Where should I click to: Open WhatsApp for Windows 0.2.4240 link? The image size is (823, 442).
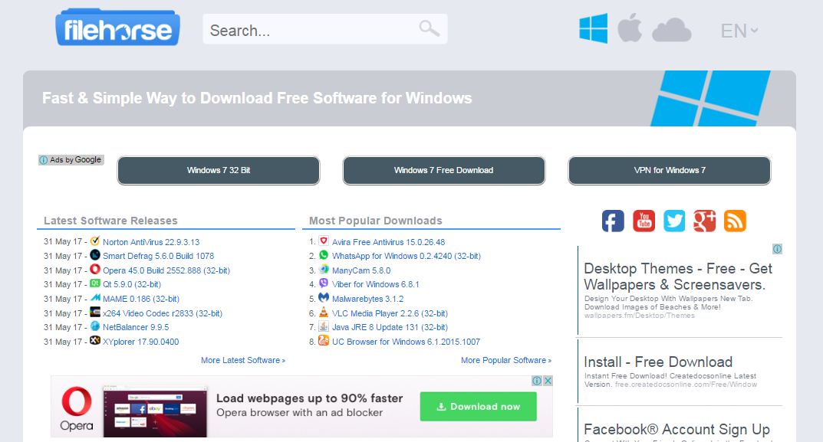(407, 256)
